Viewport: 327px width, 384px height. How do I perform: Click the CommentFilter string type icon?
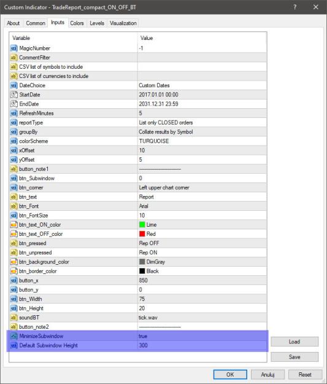13,58
